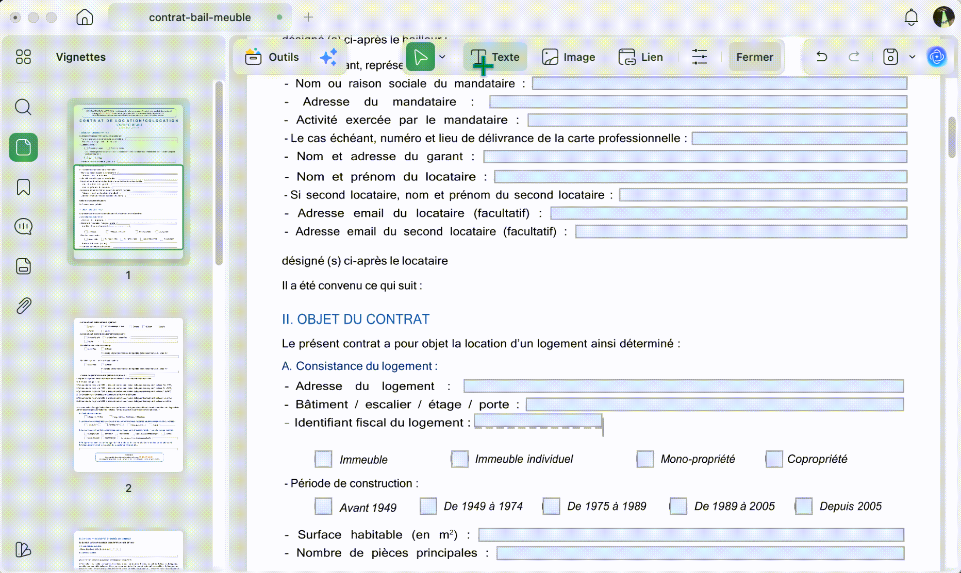Image resolution: width=961 pixels, height=573 pixels.
Task: Open a new tab with plus
Action: pos(308,17)
